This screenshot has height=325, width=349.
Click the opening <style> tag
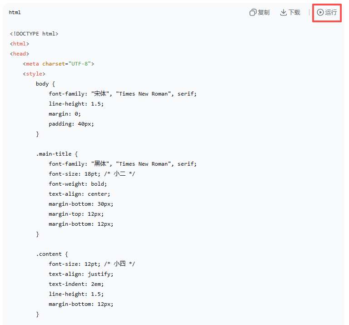pos(34,74)
